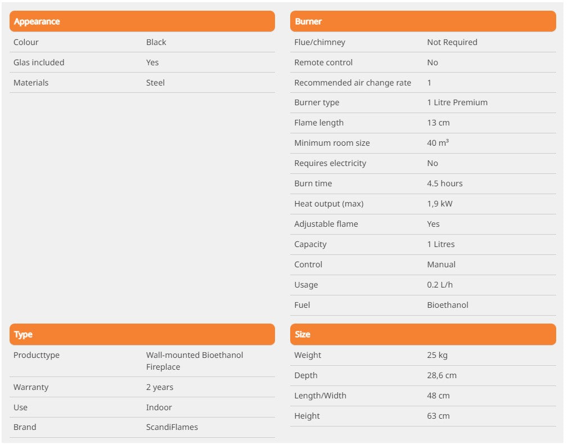Image resolution: width=568 pixels, height=444 pixels.
Task: Click the Materials value Steel
Action: [155, 83]
